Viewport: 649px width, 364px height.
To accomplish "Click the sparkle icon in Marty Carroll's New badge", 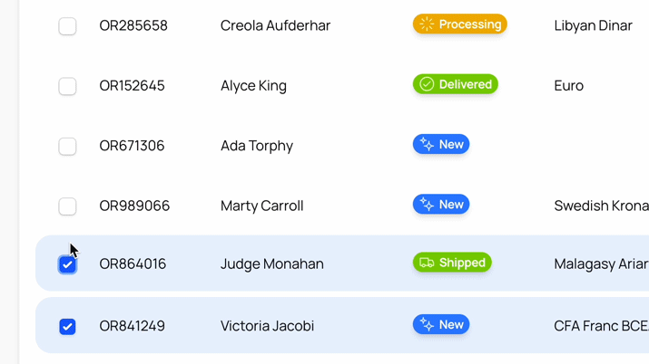I will (x=427, y=205).
